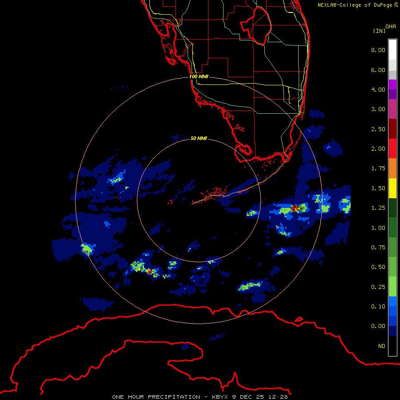Click the 6.00 legend value
This screenshot has width=400, height=400.
click(x=378, y=70)
